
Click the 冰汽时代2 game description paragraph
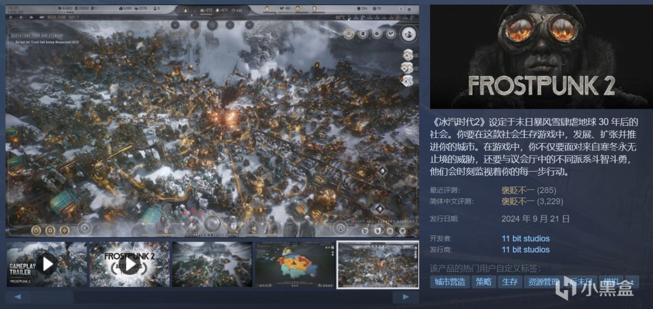coord(534,147)
